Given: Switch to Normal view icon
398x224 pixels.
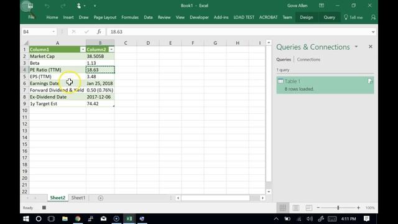Looking at the screenshot, I should 282,208.
